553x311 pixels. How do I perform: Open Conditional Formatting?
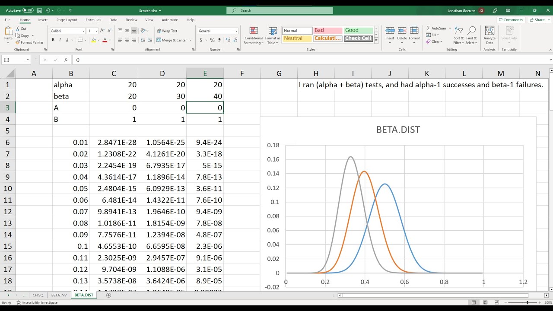click(x=253, y=36)
